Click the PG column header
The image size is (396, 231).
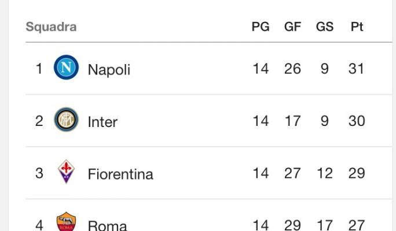coord(261,27)
